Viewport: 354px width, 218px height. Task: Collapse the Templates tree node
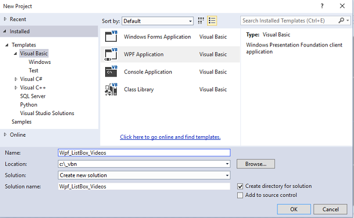coord(7,45)
